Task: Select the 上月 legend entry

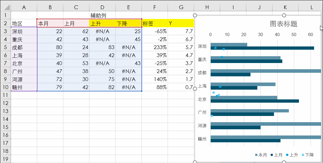Action: [x=276, y=155]
